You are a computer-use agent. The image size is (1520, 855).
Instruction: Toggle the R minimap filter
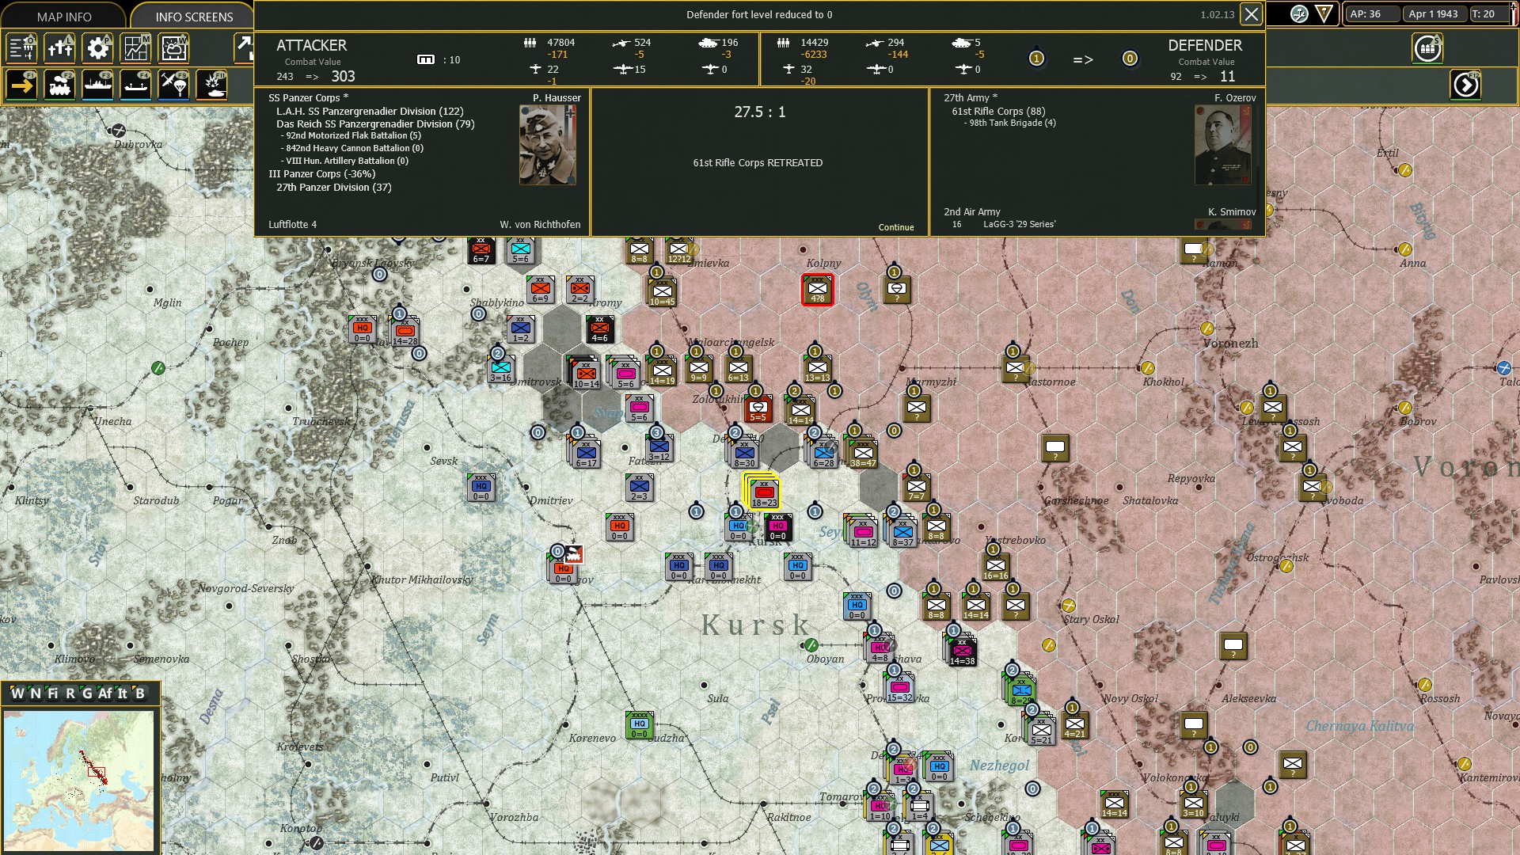(70, 693)
